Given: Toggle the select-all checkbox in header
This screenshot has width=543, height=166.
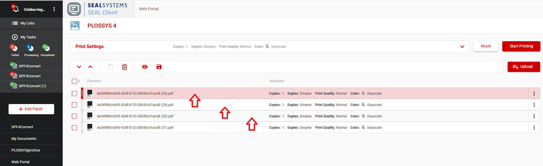Looking at the screenshot, I should 74,81.
